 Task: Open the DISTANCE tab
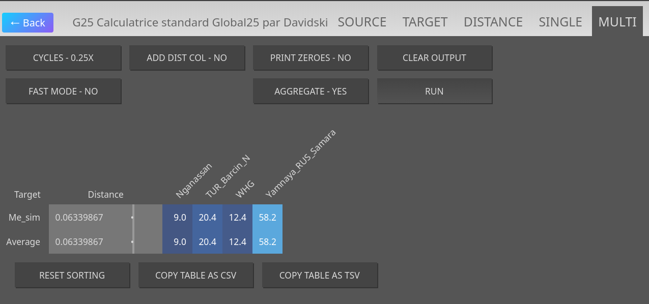[493, 22]
